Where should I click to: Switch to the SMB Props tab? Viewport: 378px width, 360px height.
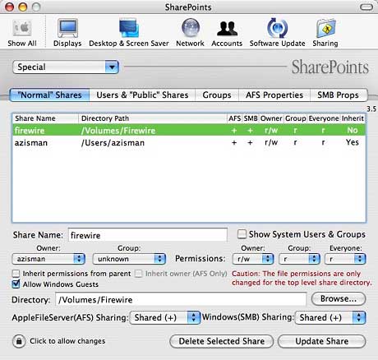pos(339,95)
